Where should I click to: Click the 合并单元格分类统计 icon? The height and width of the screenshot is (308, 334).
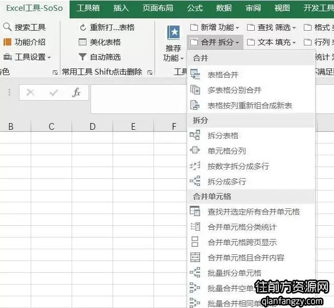[195, 227]
